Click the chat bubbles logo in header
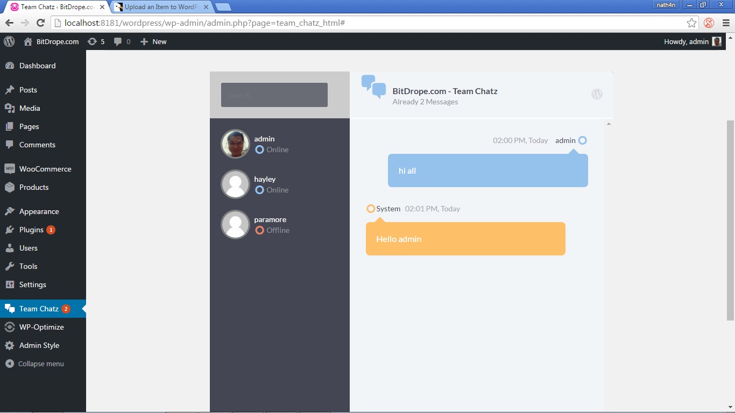 coord(373,87)
